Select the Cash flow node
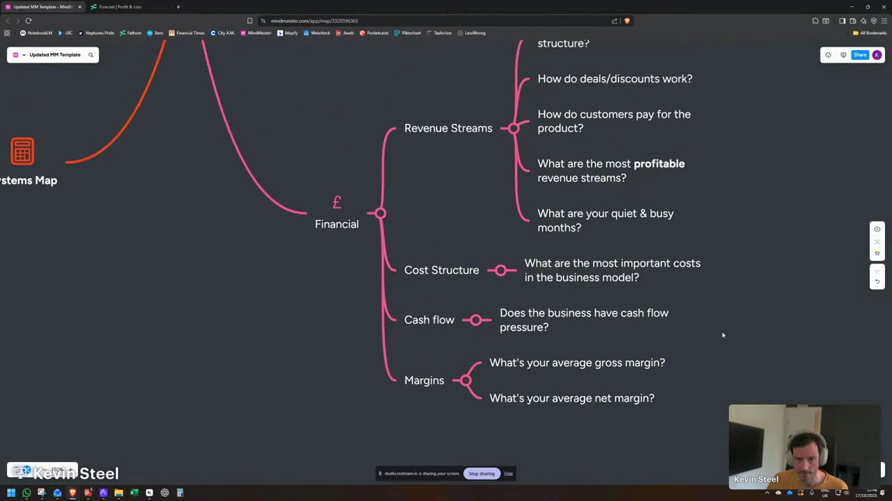Viewport: 892px width, 501px height. pos(429,320)
